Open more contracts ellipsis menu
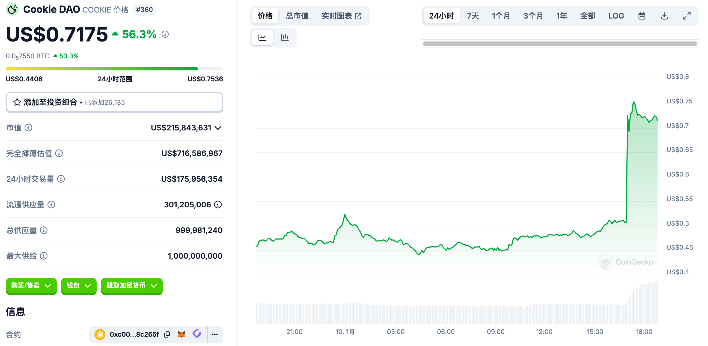The height and width of the screenshot is (346, 708). (x=215, y=334)
